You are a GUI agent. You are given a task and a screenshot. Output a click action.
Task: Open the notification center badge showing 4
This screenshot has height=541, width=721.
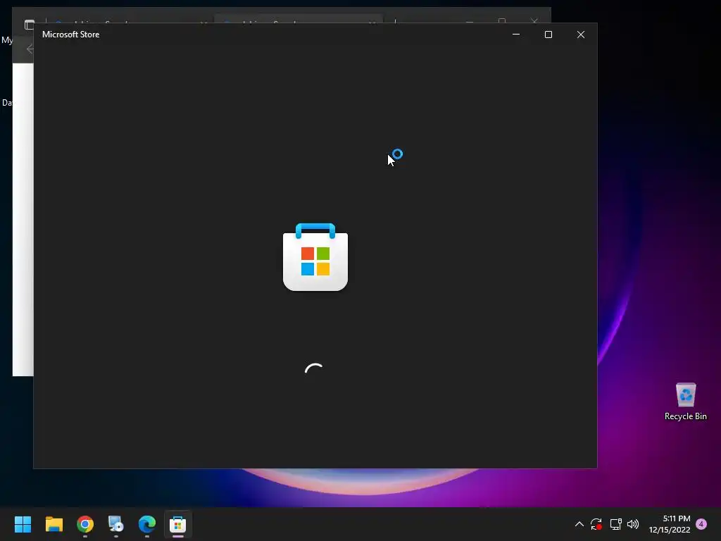(701, 524)
